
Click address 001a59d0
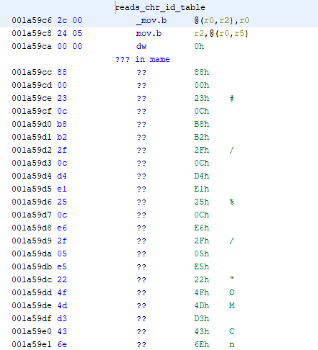pos(32,125)
